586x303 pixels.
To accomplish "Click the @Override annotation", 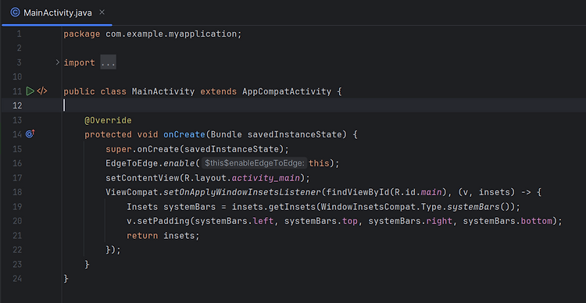I will pyautogui.click(x=108, y=120).
